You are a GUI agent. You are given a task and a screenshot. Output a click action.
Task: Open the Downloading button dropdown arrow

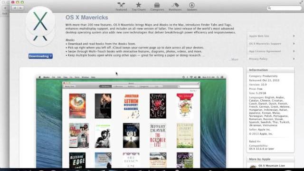click(51, 56)
